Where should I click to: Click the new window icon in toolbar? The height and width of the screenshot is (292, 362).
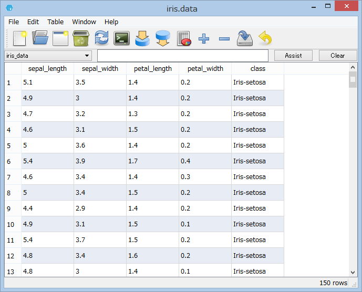pos(60,38)
